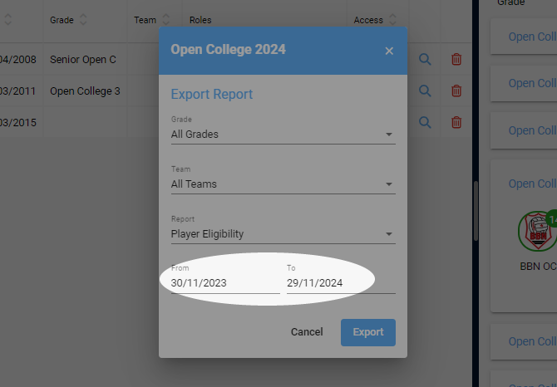
Task: Sort table by Grade column
Action: click(x=83, y=20)
